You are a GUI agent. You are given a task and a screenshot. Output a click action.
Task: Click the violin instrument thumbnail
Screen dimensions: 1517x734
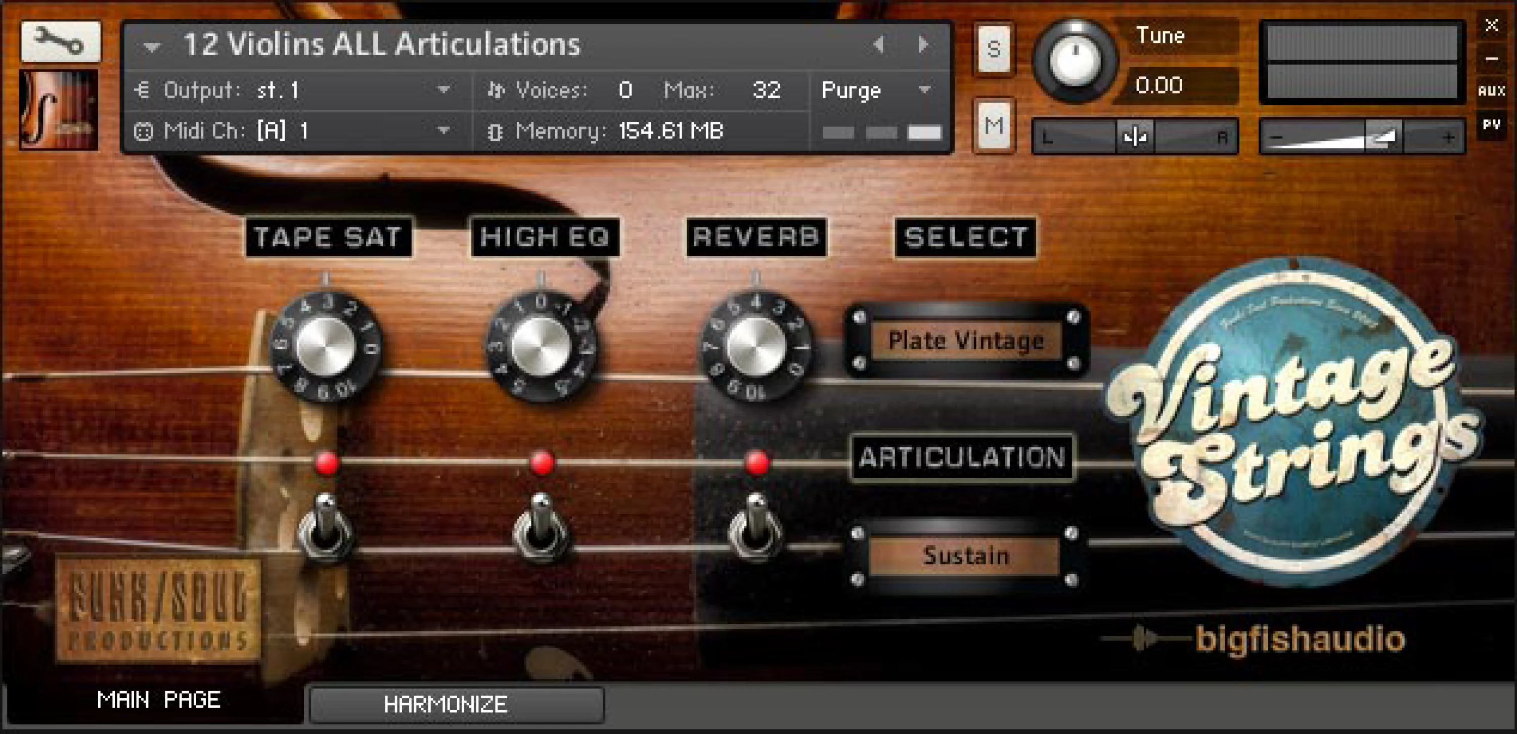point(59,110)
